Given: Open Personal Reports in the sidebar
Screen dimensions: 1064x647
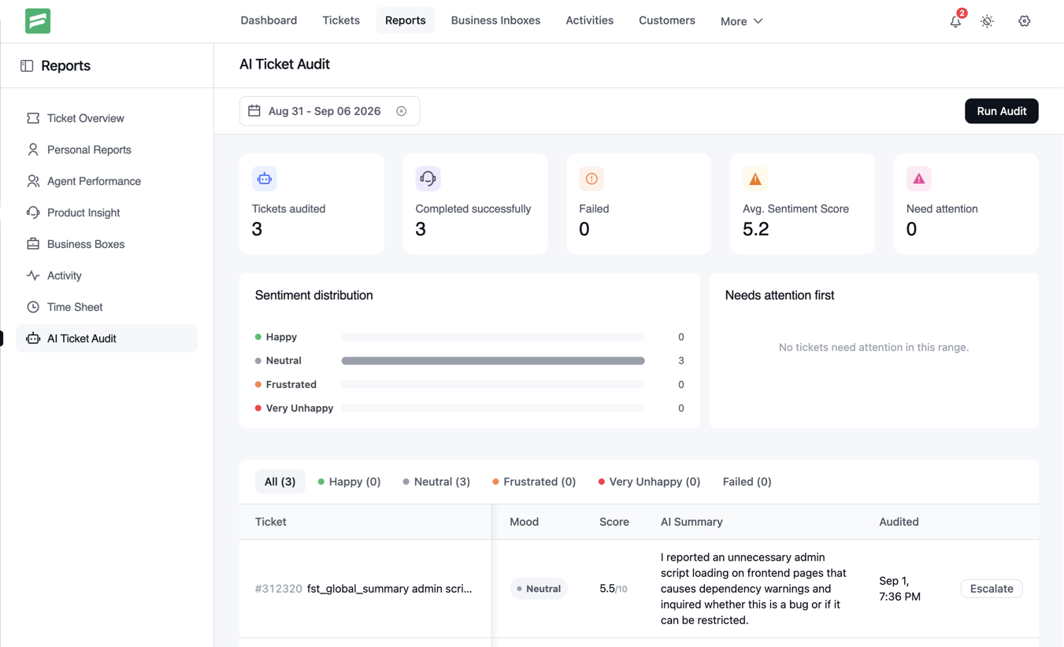Looking at the screenshot, I should click(x=106, y=150).
